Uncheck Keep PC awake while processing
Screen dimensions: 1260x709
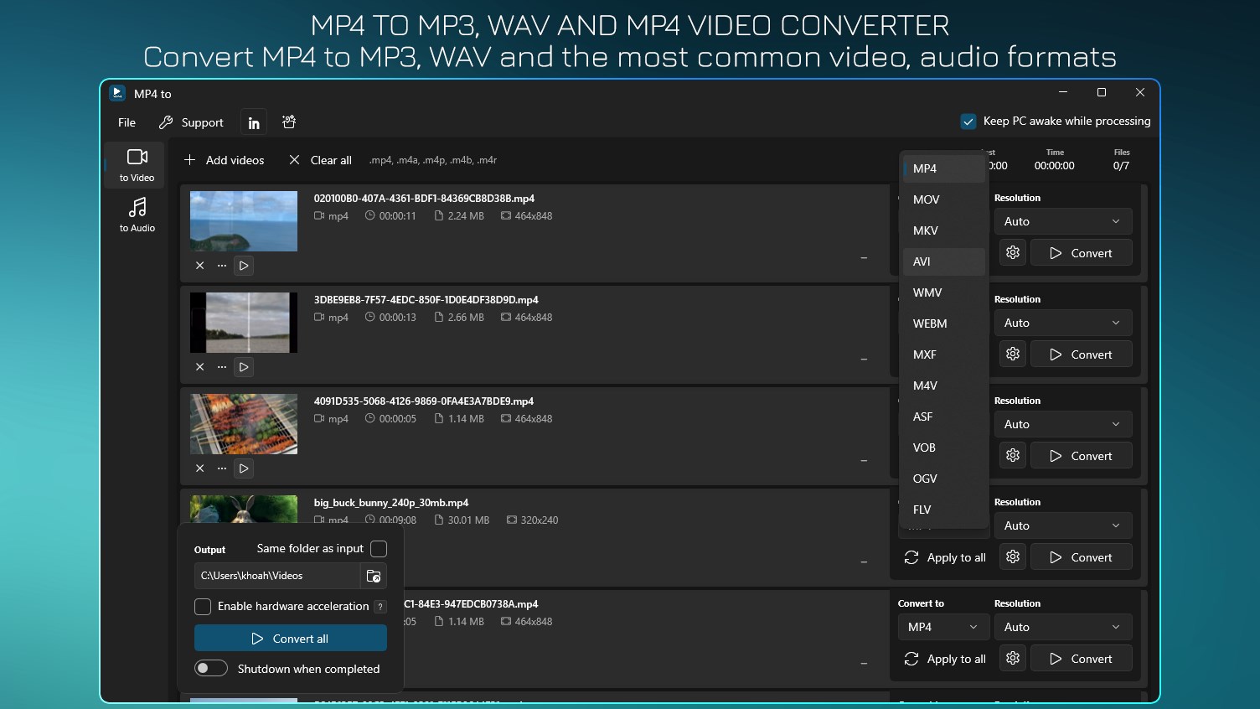point(968,121)
